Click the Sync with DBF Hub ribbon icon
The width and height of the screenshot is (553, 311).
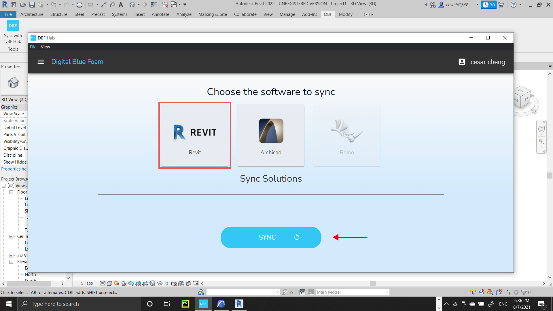click(13, 26)
